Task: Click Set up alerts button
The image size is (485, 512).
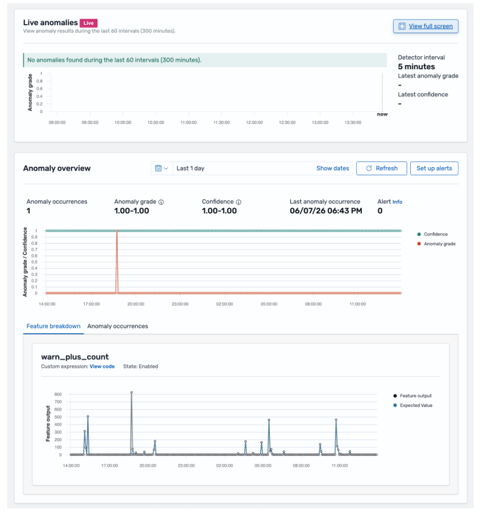Action: click(434, 168)
